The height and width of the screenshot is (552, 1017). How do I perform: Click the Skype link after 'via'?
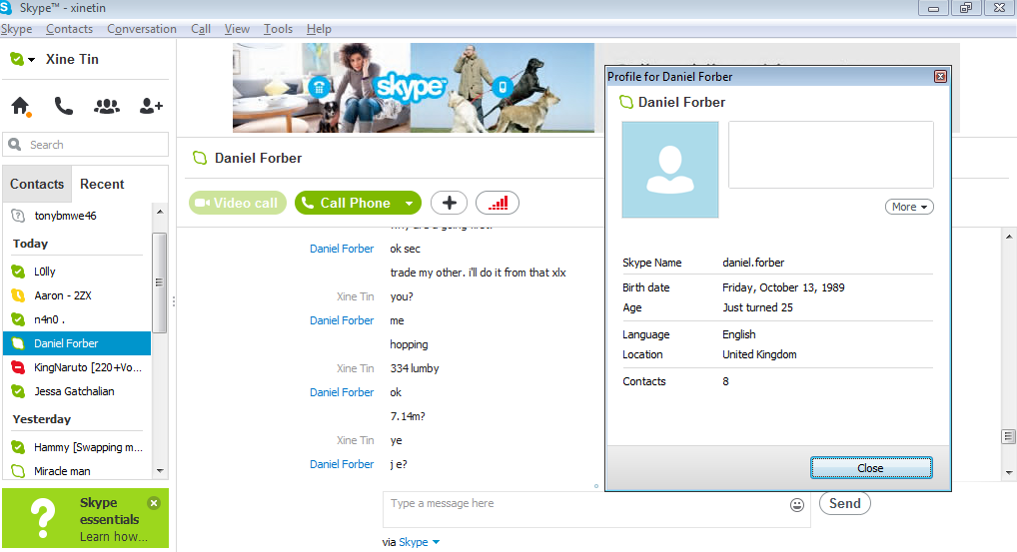tap(414, 542)
